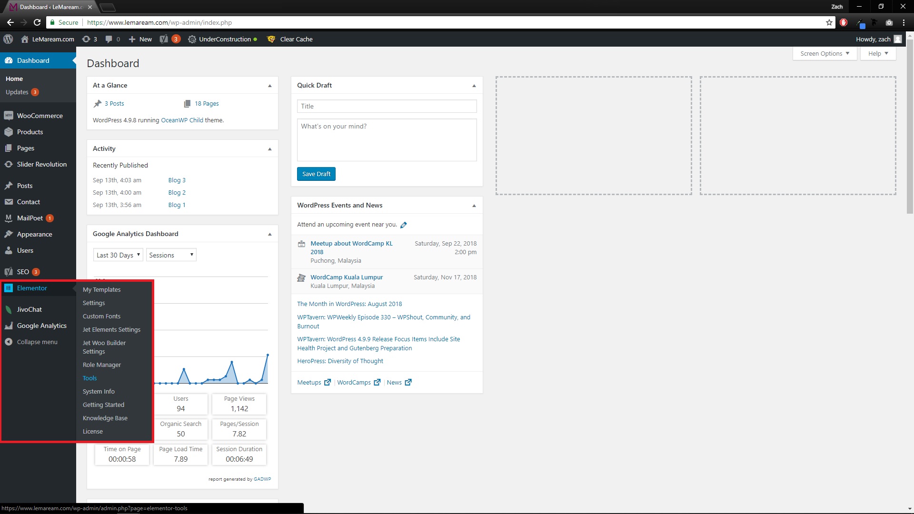914x514 pixels.
Task: Click the Quick Draft Title field
Action: (387, 106)
